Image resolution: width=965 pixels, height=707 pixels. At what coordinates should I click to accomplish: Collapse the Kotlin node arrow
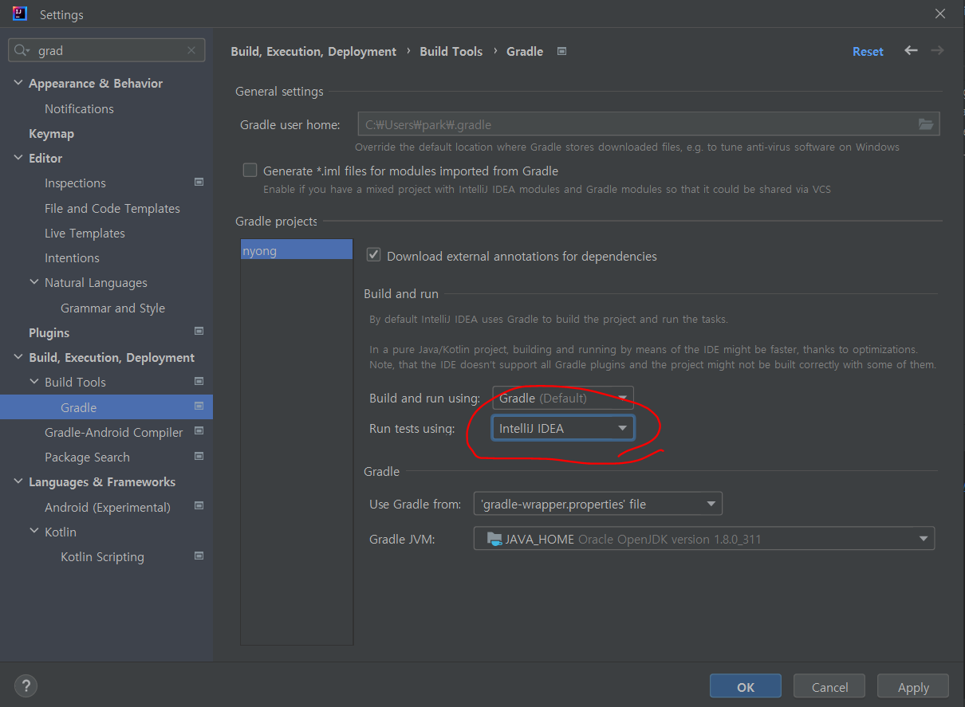(x=34, y=532)
